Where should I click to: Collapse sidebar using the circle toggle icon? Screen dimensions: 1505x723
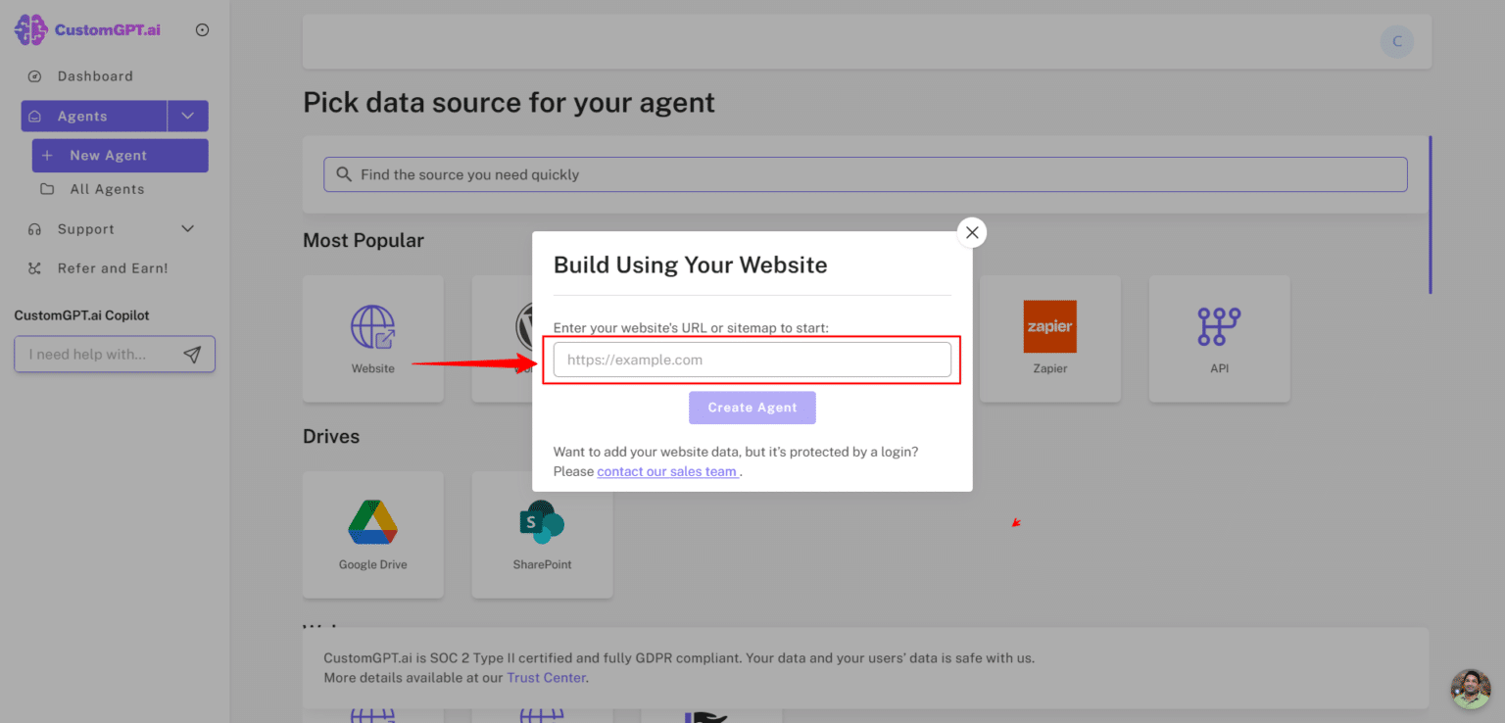click(203, 30)
